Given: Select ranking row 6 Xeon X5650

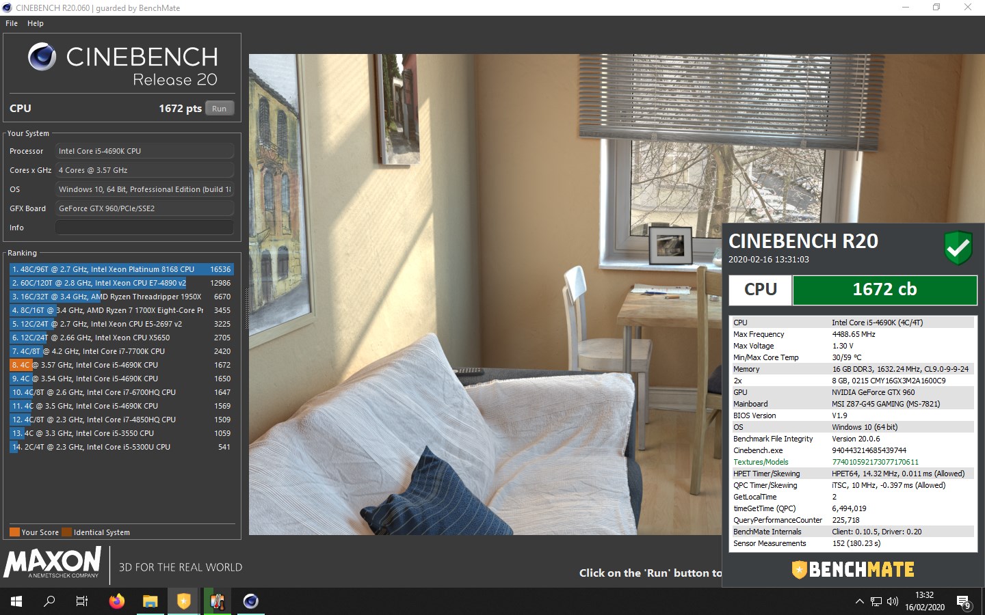Looking at the screenshot, I should click(122, 338).
